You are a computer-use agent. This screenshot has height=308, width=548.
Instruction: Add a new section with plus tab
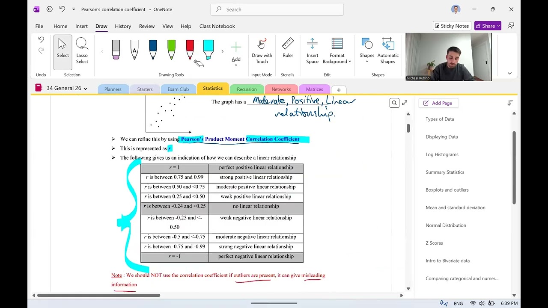pos(339,90)
